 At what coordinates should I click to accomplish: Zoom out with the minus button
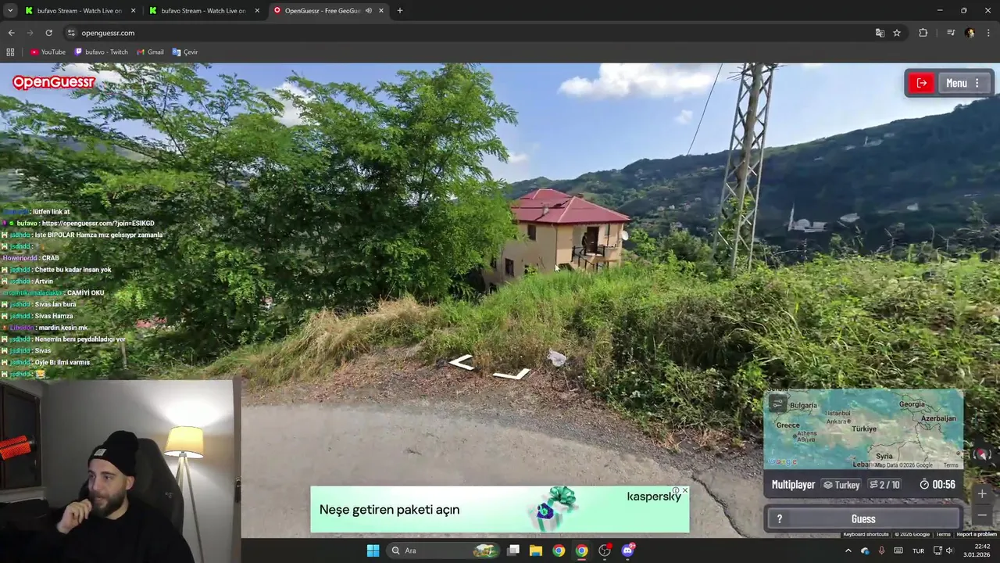982,515
